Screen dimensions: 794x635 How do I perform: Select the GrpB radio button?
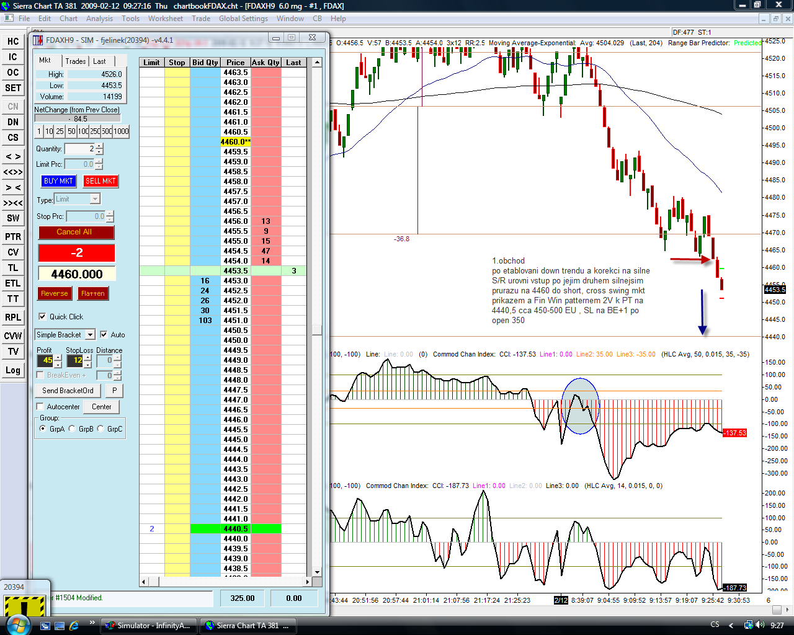pos(72,429)
